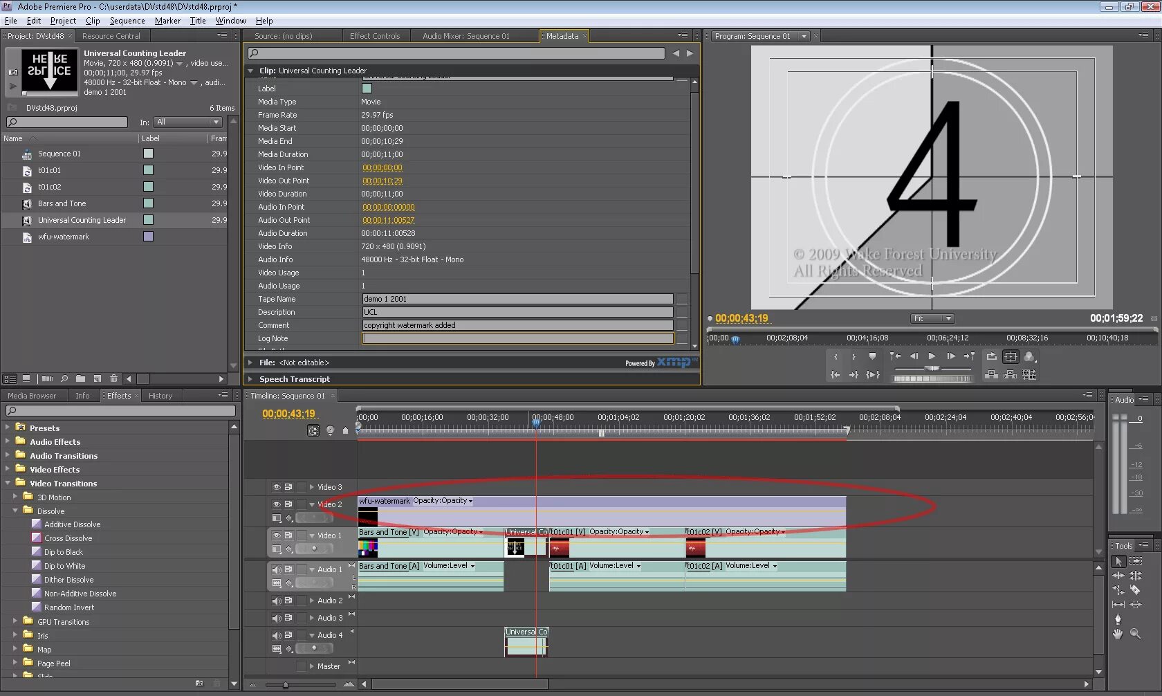The width and height of the screenshot is (1162, 696).
Task: Click the Program monitor shuttle slider
Action: 932,369
